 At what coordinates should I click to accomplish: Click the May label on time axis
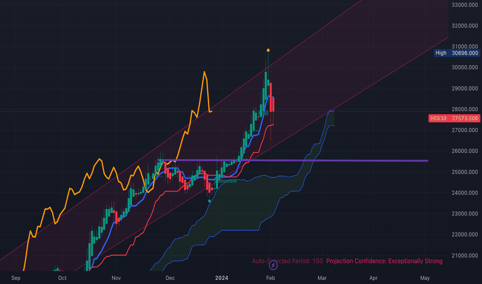(425, 278)
